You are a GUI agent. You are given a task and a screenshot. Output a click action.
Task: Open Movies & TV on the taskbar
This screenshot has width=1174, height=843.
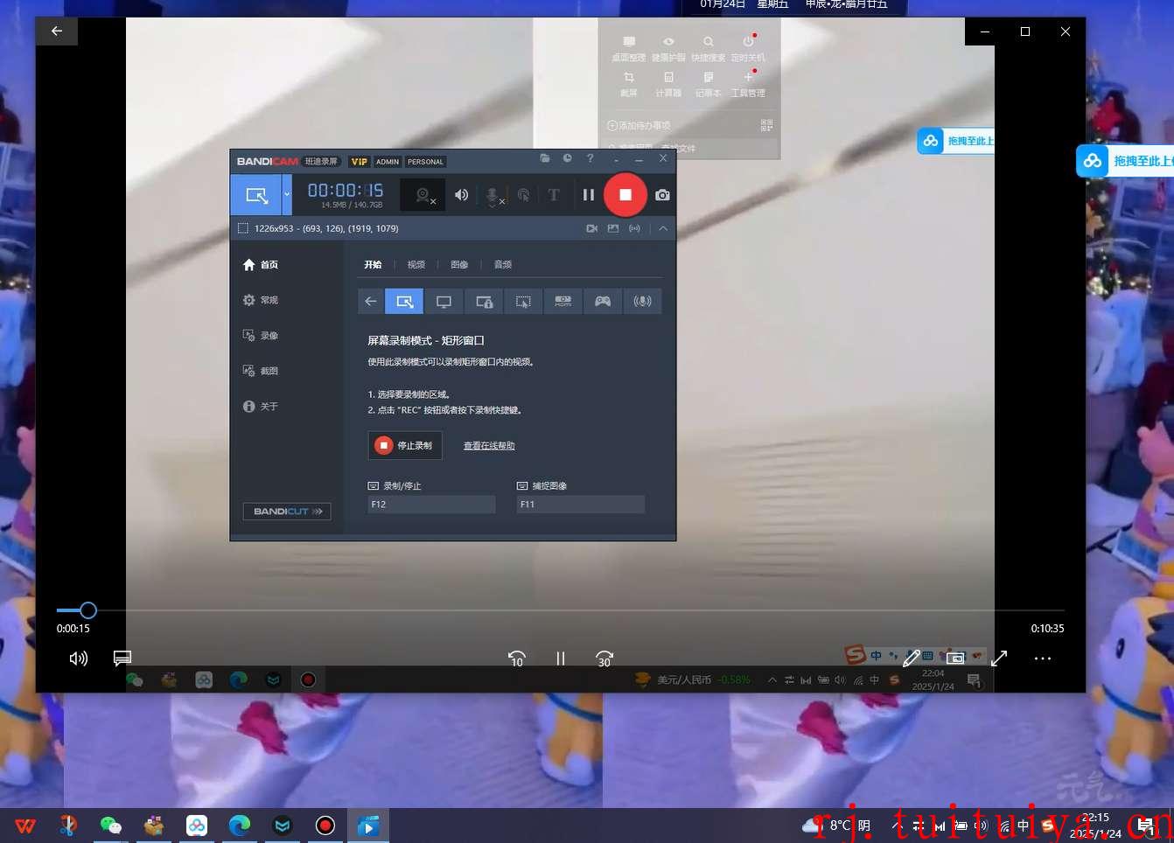[x=368, y=826]
